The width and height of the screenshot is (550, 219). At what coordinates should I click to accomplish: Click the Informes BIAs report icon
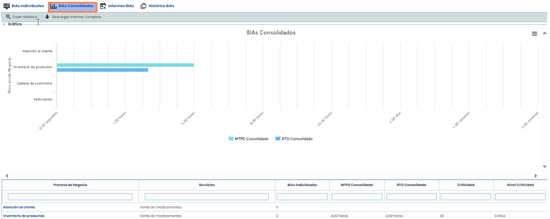103,6
